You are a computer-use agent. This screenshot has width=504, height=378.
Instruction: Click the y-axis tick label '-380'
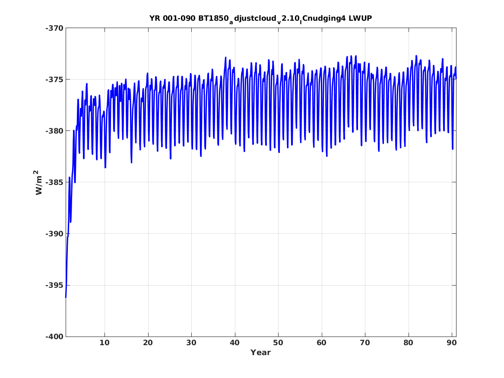click(54, 131)
